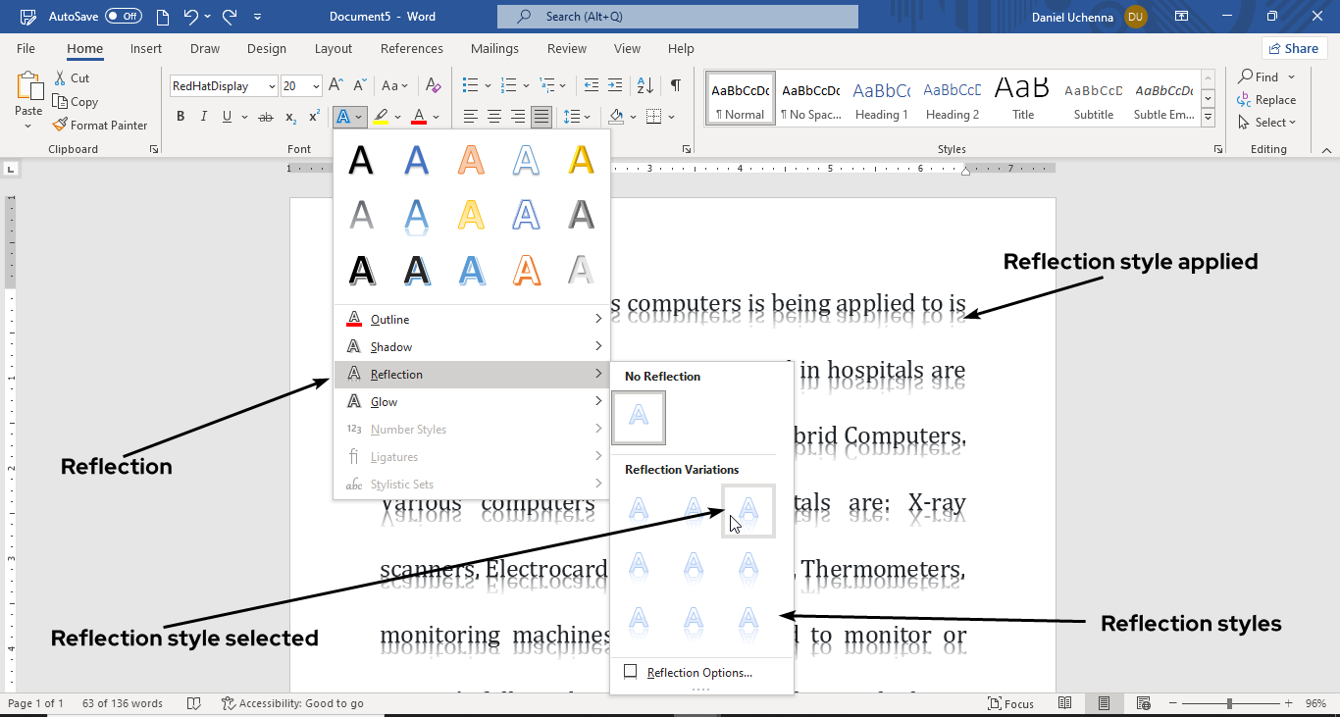The height and width of the screenshot is (717, 1340).
Task: Select the Justify alignment icon
Action: tap(541, 117)
